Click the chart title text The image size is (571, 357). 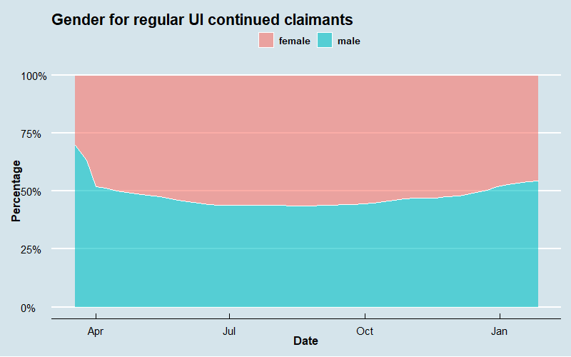[203, 20]
